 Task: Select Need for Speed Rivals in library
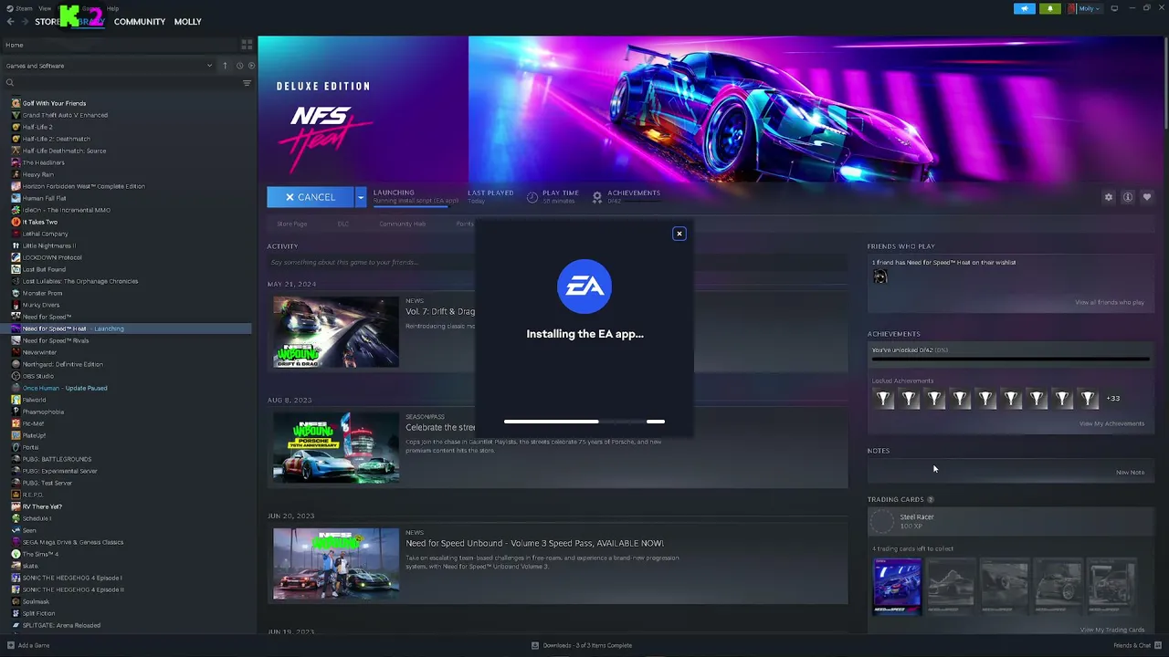pos(56,340)
